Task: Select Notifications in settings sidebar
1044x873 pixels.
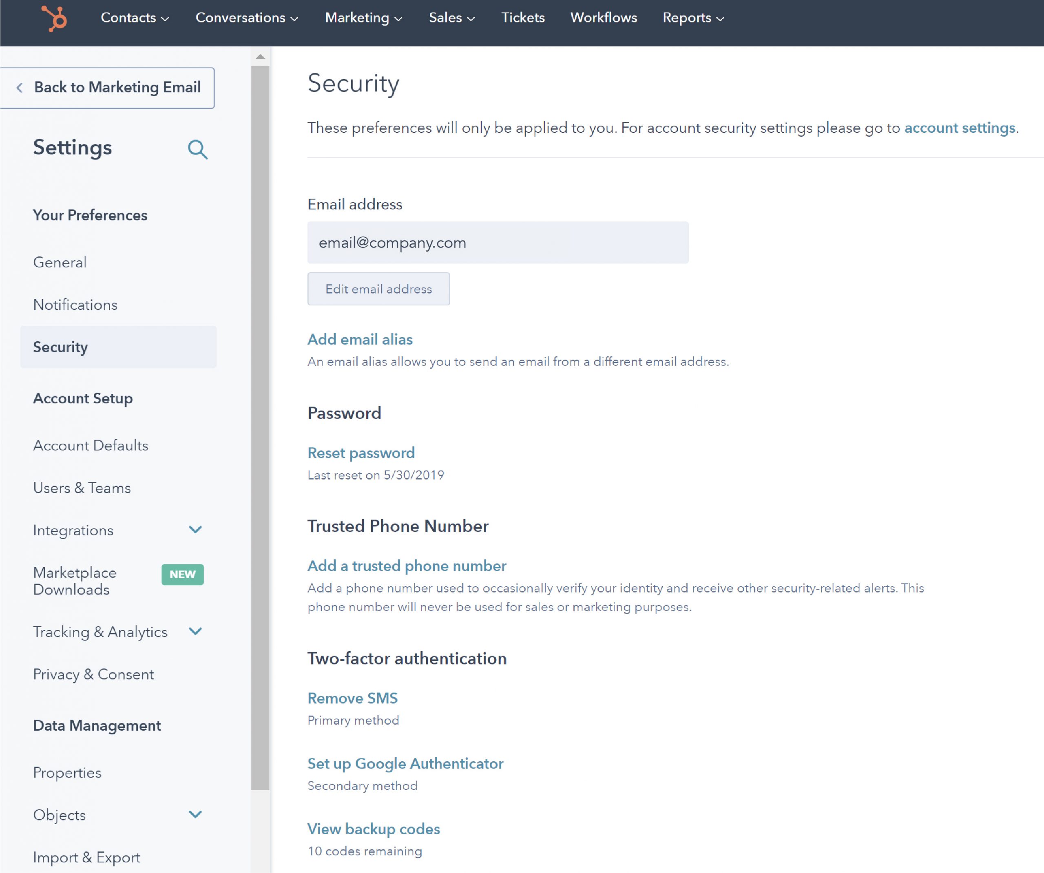Action: [x=75, y=305]
